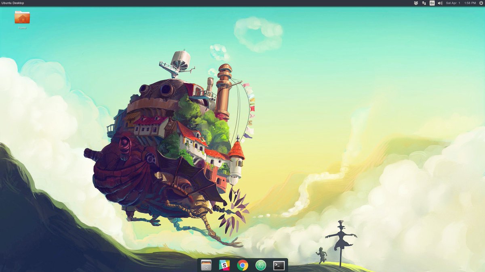Open the En keyboard layout indicator
Viewport: 485px width, 272px height.
(x=432, y=3)
